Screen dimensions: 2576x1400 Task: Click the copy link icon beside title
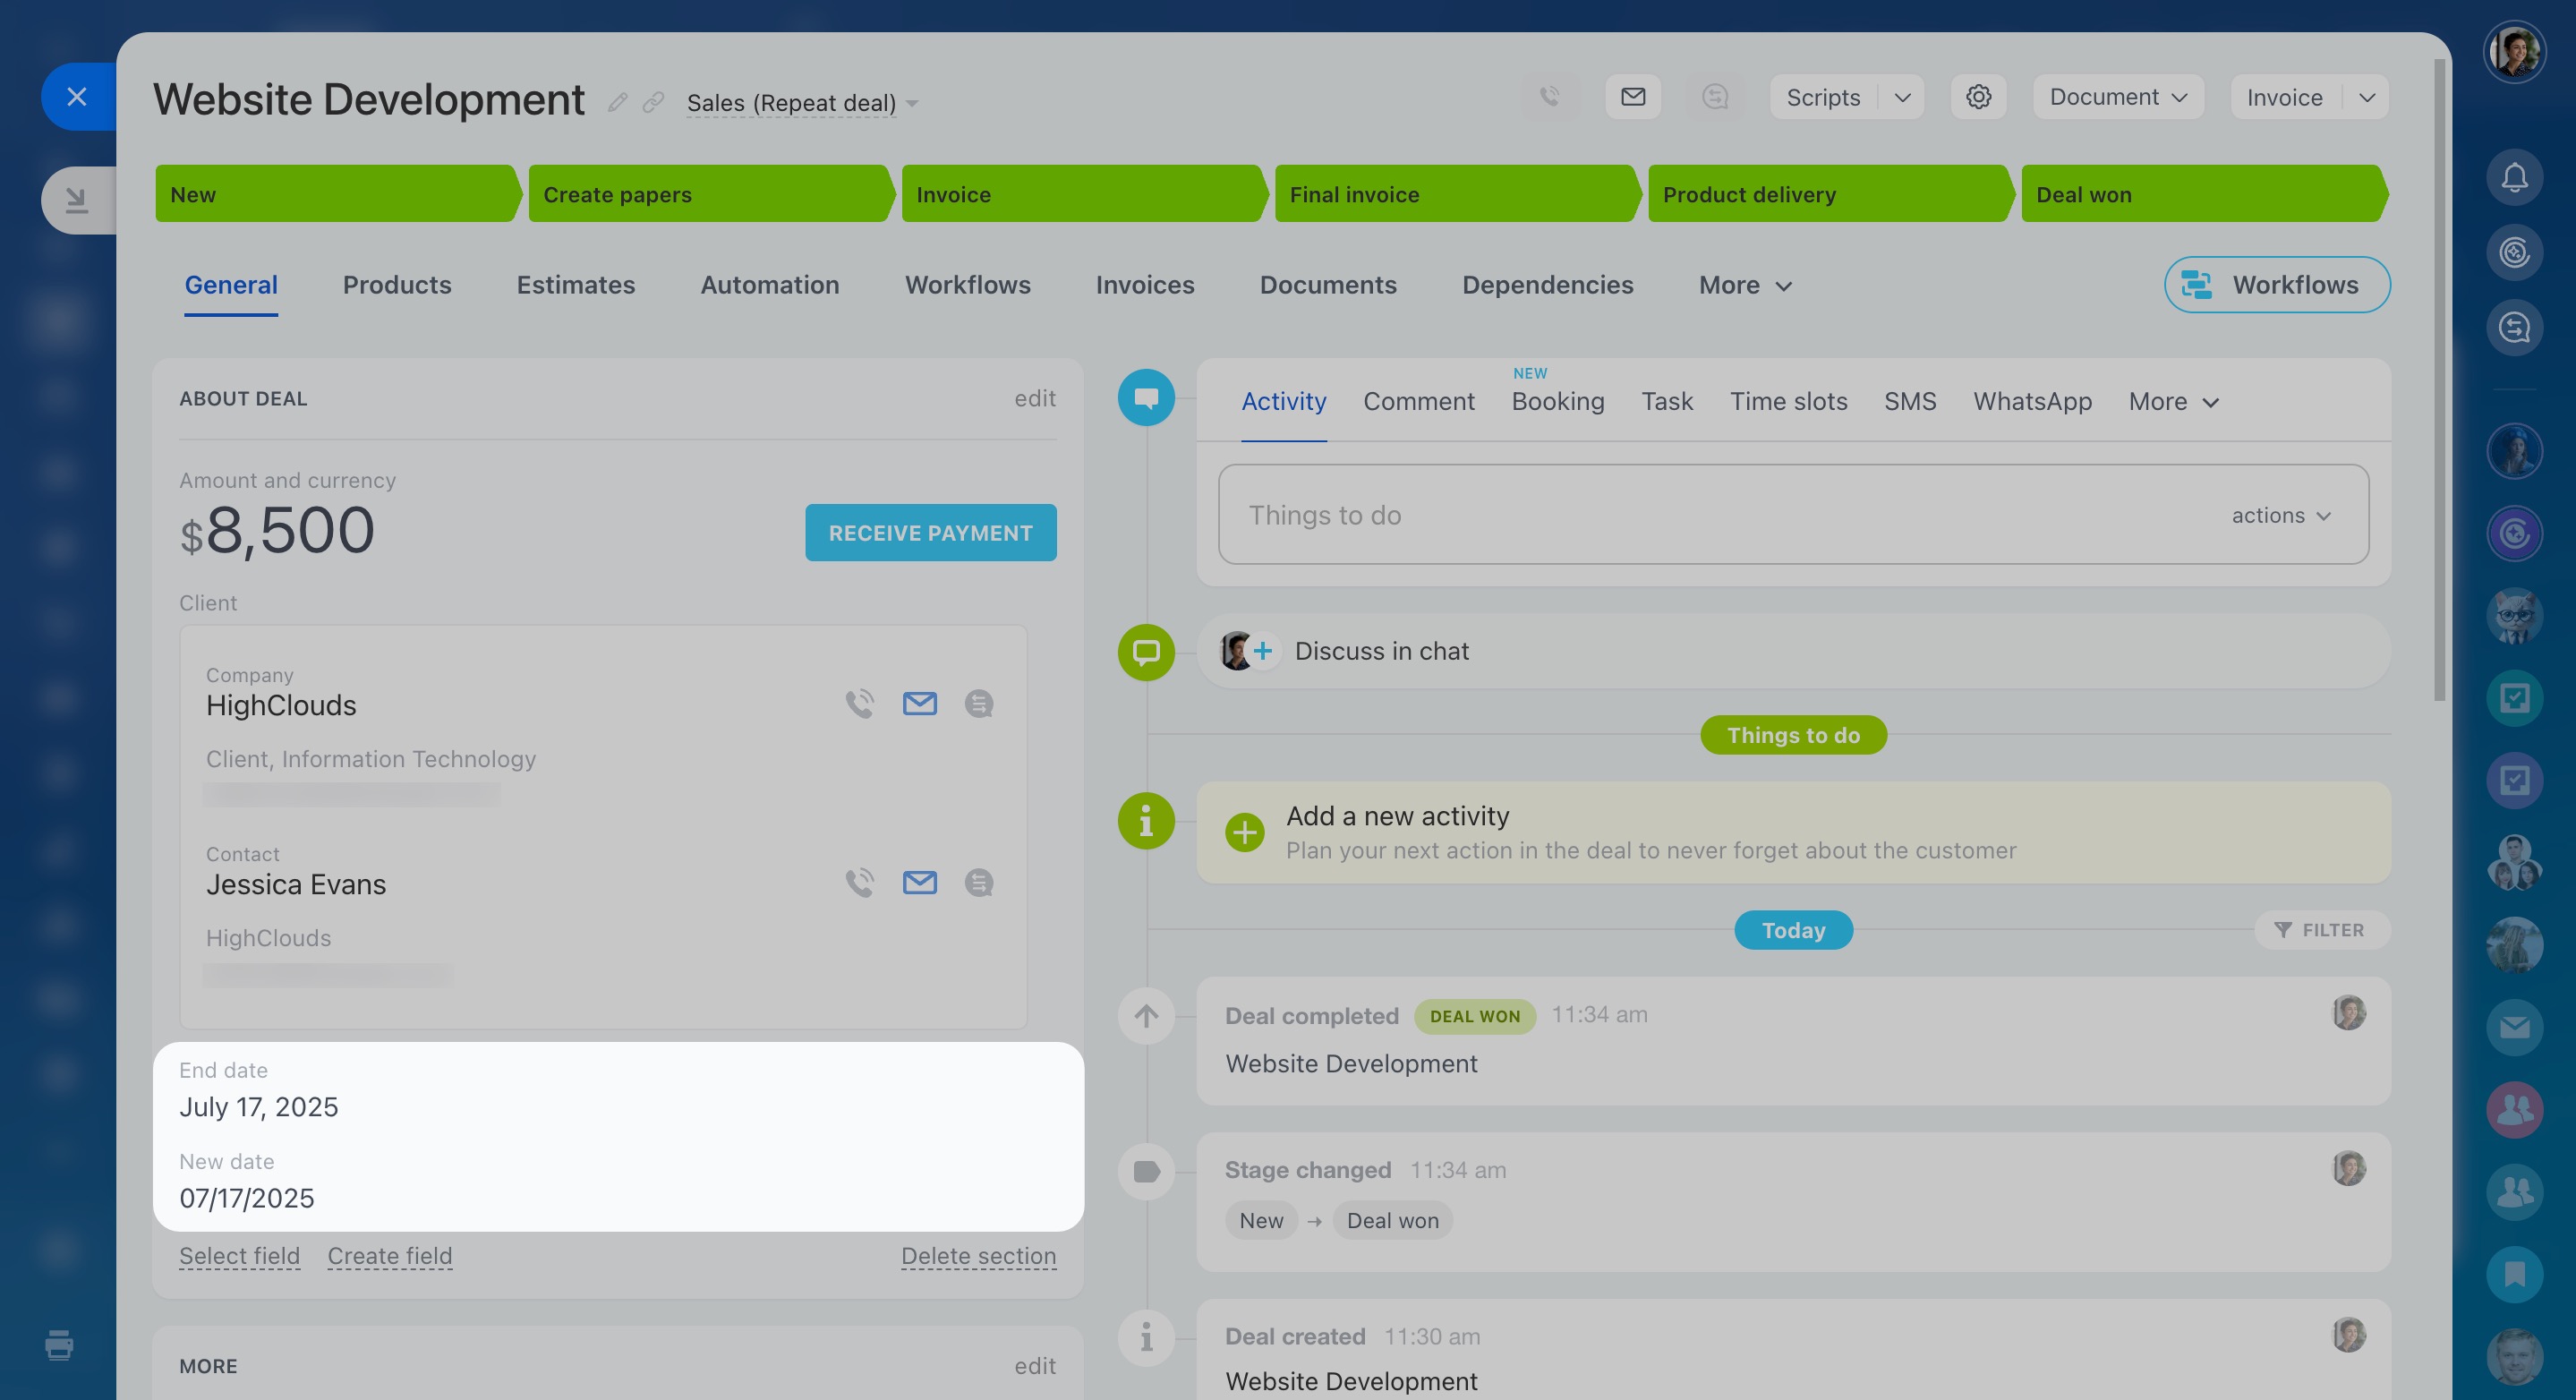653,102
